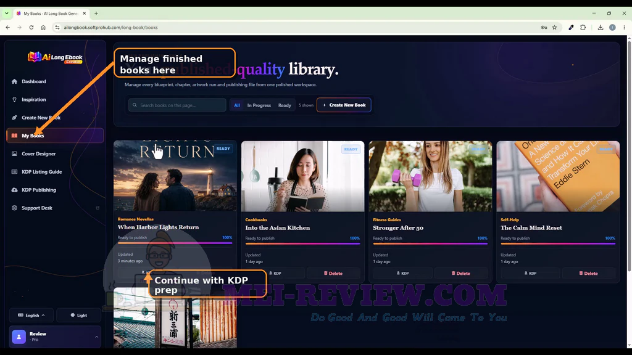Viewport: 632px width, 355px height.
Task: Filter books by Ready
Action: (x=285, y=105)
